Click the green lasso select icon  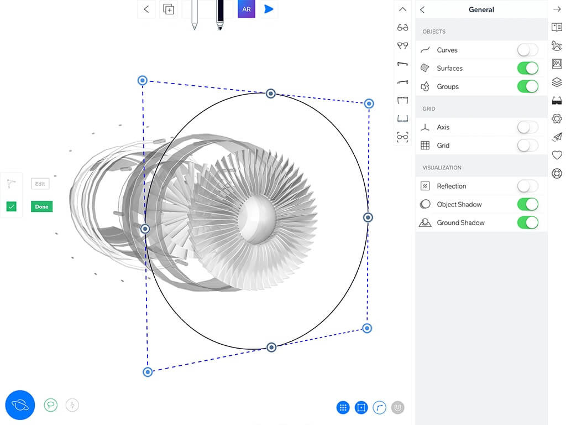click(x=50, y=405)
